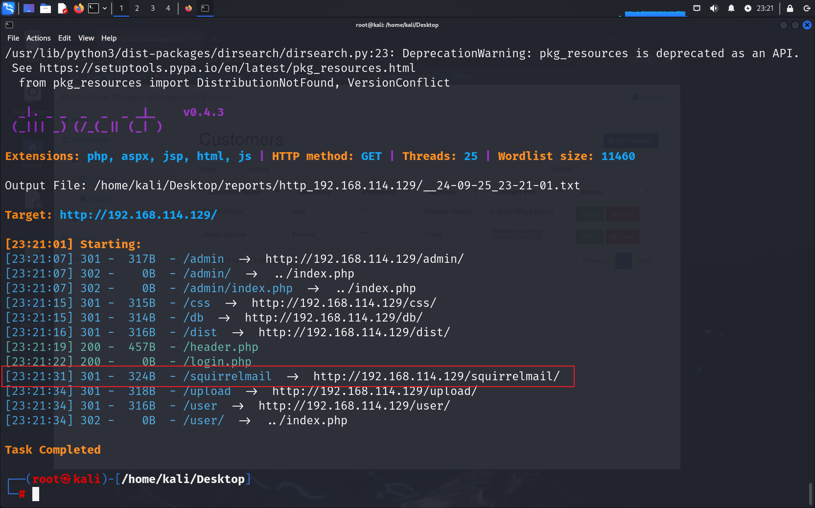Maximize the terminal window
This screenshot has width=815, height=508.
tap(795, 25)
